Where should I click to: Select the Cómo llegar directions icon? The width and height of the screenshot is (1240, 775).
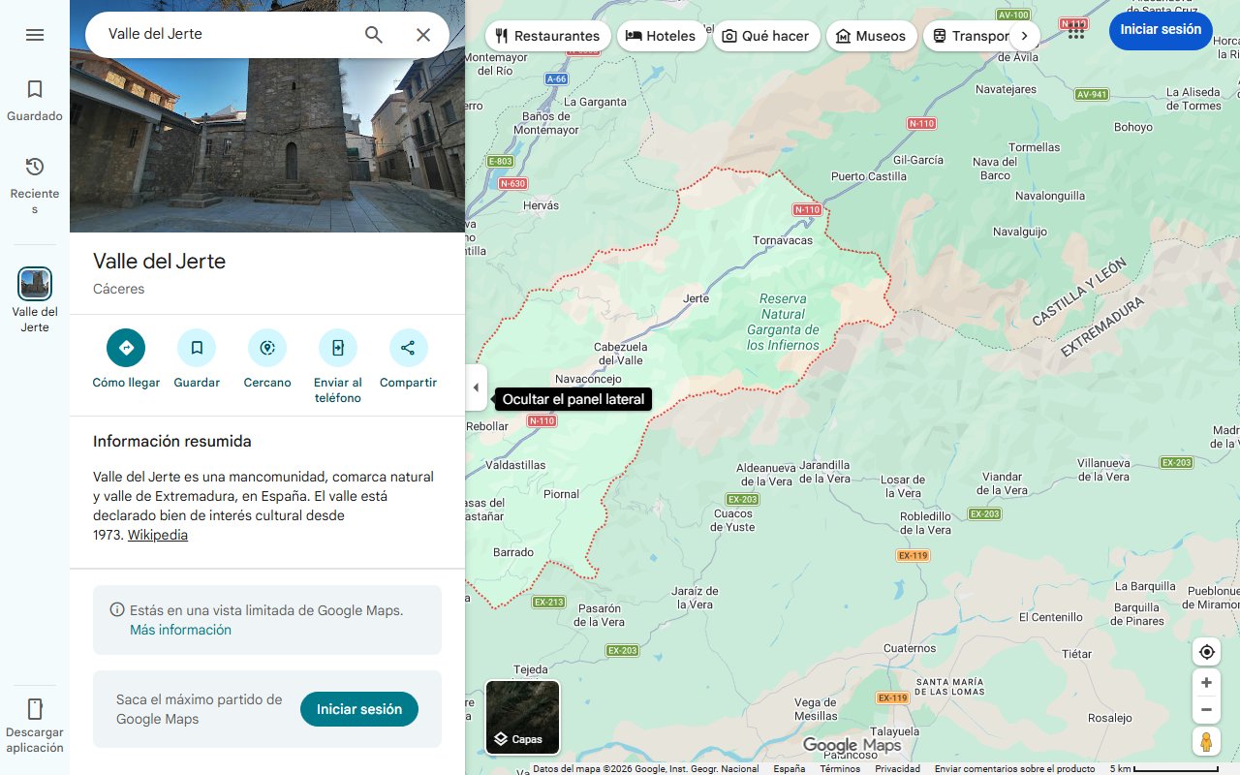pyautogui.click(x=125, y=347)
